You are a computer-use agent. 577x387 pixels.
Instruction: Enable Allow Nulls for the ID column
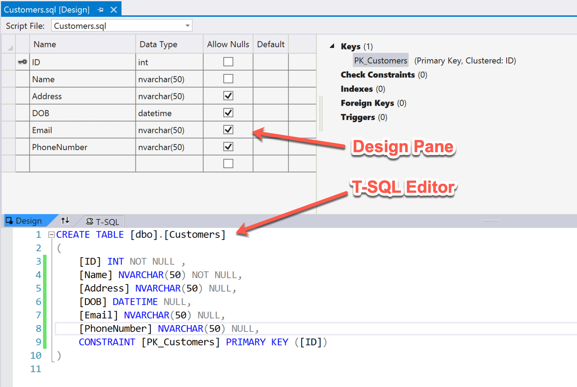(x=228, y=62)
